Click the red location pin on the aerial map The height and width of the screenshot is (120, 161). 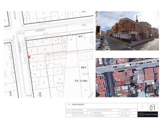pos(122,82)
